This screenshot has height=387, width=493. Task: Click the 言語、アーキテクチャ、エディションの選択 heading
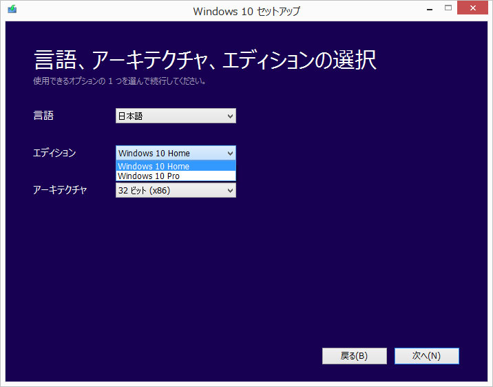click(205, 60)
